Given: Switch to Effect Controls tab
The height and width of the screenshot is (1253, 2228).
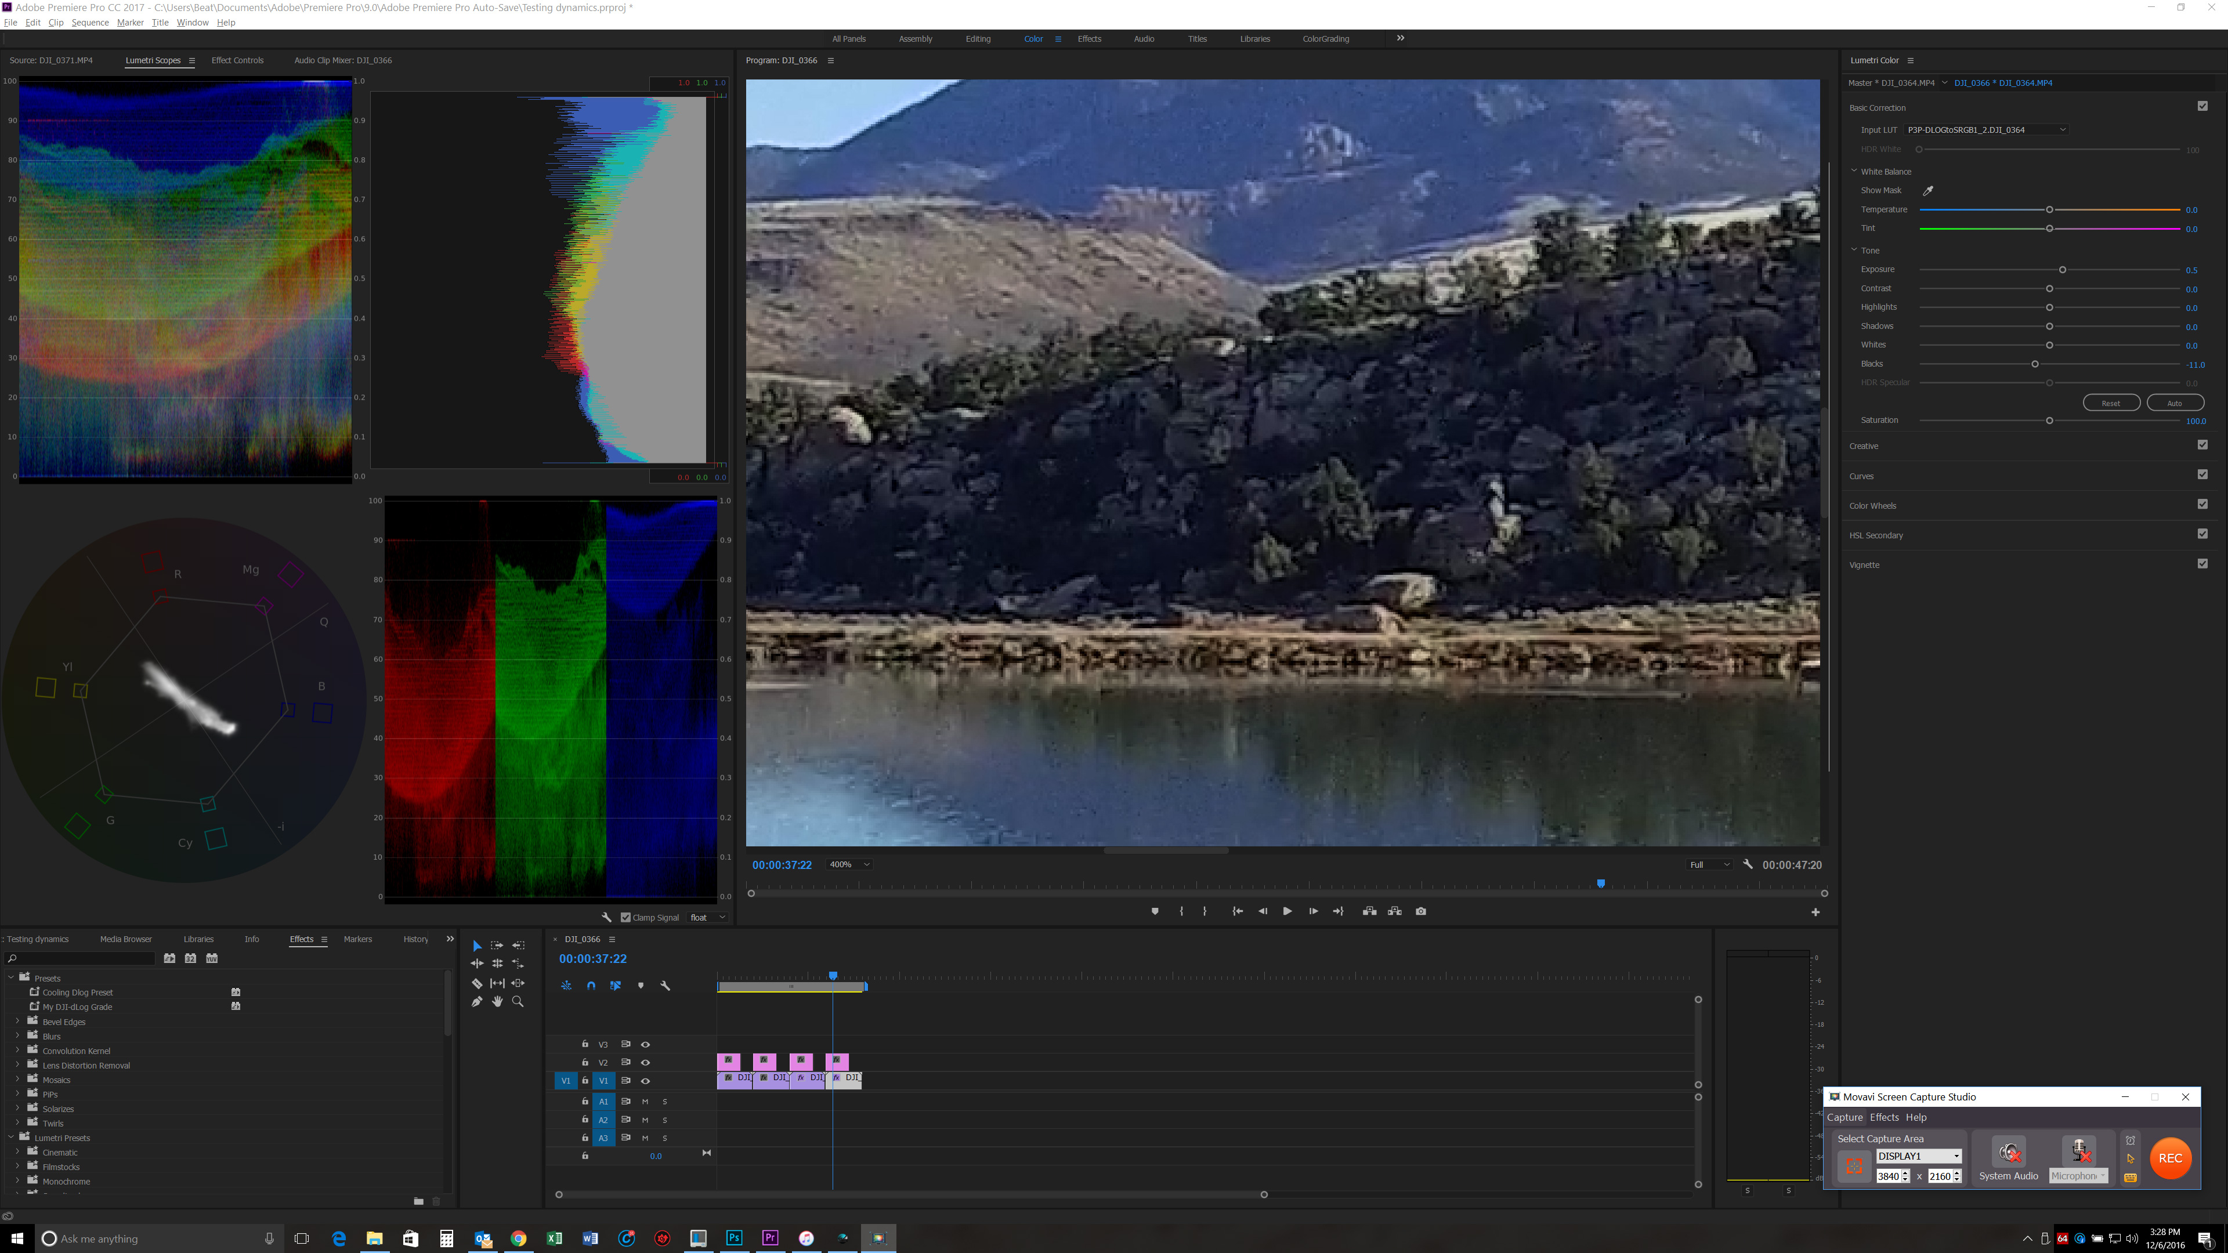Looking at the screenshot, I should click(x=237, y=60).
